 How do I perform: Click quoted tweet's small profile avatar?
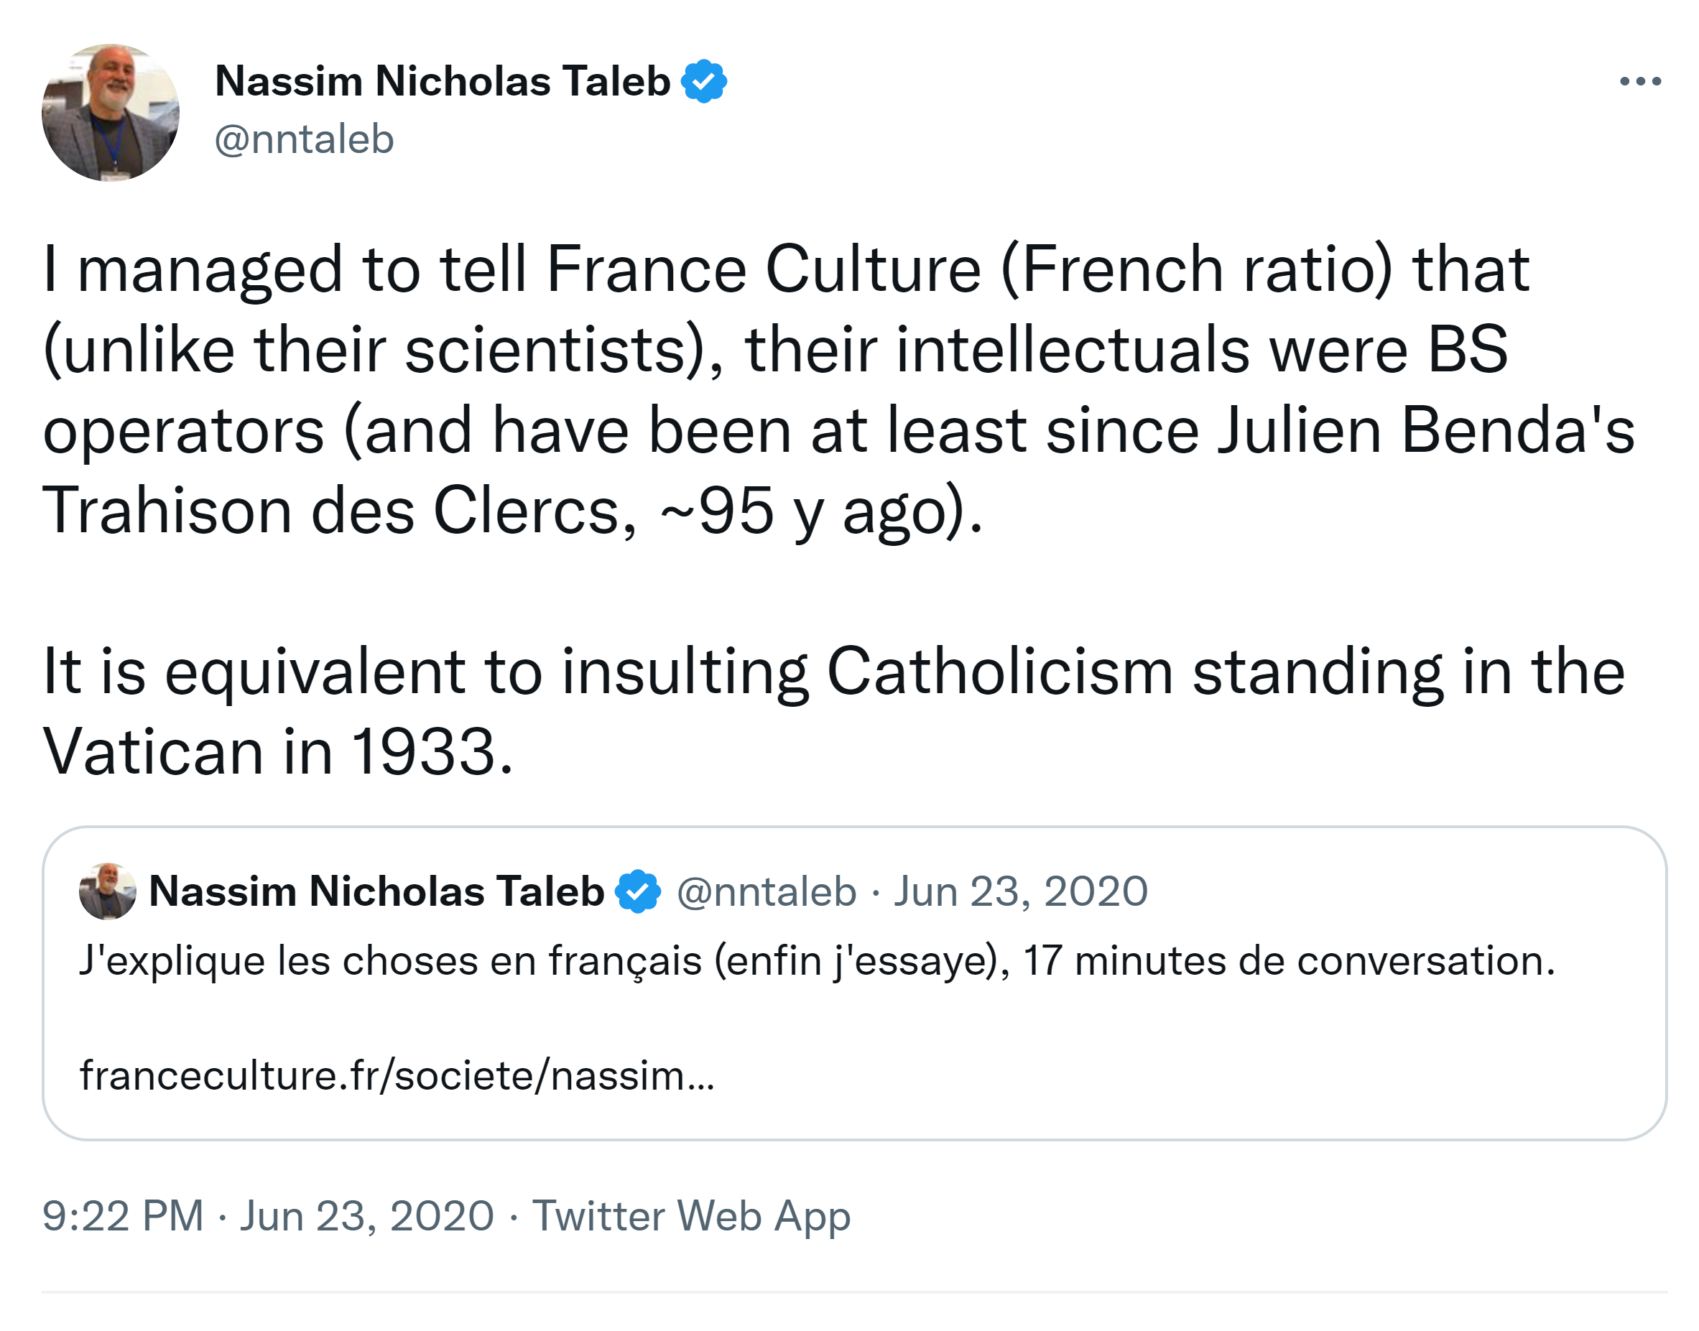pos(108,891)
